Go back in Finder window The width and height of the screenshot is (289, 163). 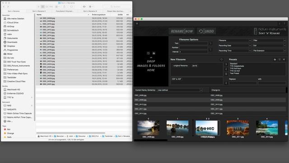coord(4,7)
